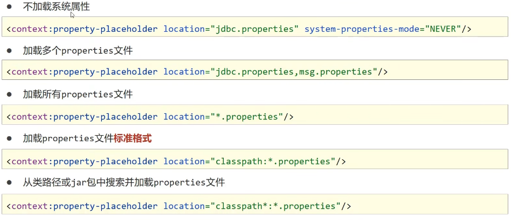
Task: Click the bullet before 从类路径或jar包中搜索
Action: point(9,183)
